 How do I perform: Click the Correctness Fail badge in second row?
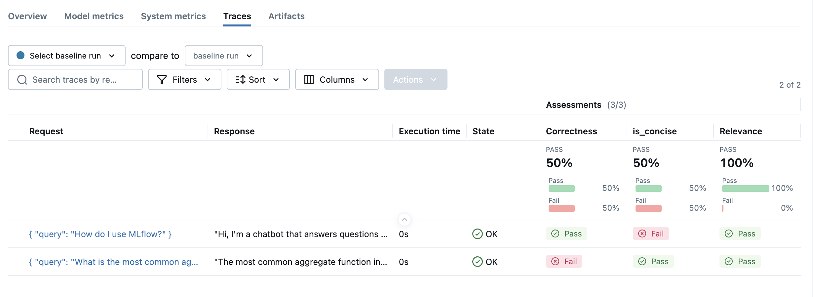pos(564,262)
